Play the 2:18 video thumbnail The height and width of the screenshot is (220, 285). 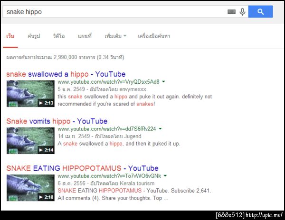tap(30, 188)
